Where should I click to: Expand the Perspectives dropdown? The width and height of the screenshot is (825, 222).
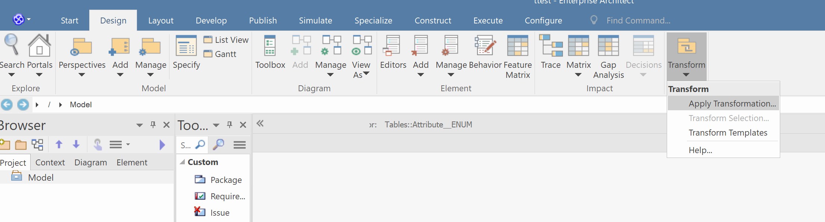(x=82, y=75)
